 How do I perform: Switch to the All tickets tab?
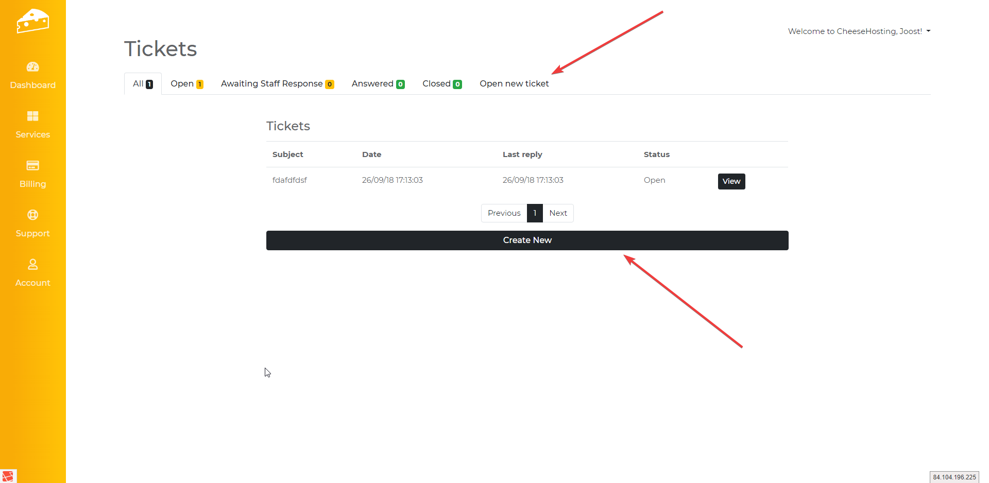pyautogui.click(x=143, y=84)
